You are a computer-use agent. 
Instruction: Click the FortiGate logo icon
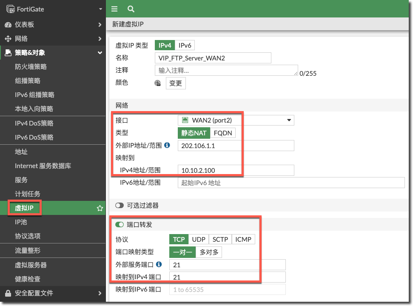click(x=10, y=9)
